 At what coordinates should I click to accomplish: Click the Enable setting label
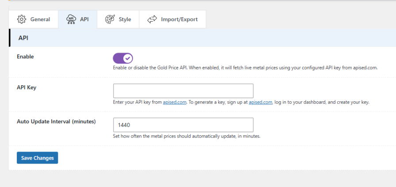tap(25, 57)
